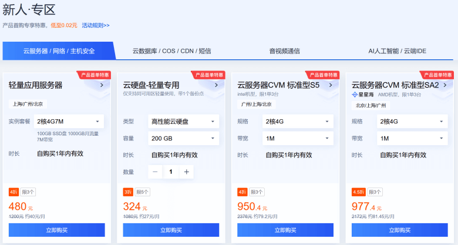Switch to 云数据库 / COS / CDN / 短信 tab
The width and height of the screenshot is (458, 245).
click(x=171, y=51)
